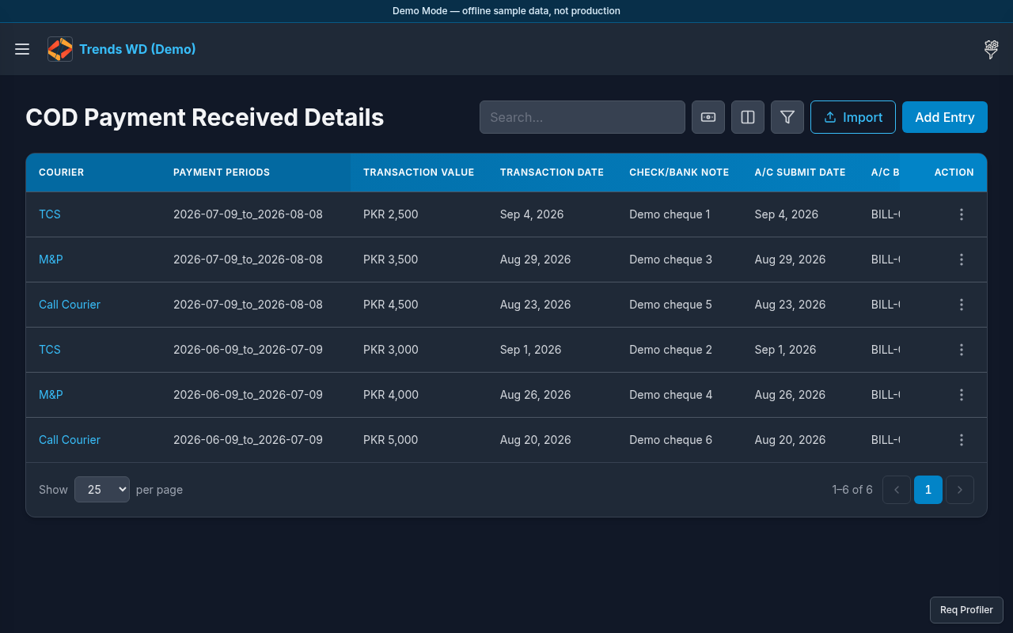This screenshot has width=1013, height=633.
Task: Click the Add Entry button
Action: (945, 117)
